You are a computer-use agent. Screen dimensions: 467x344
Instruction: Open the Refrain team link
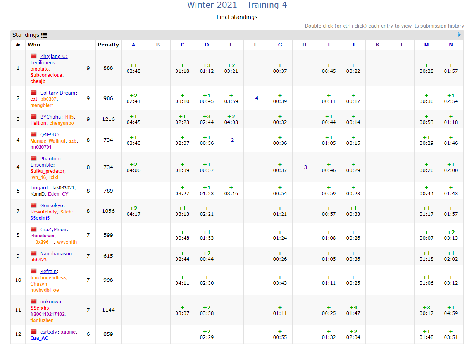click(48, 271)
